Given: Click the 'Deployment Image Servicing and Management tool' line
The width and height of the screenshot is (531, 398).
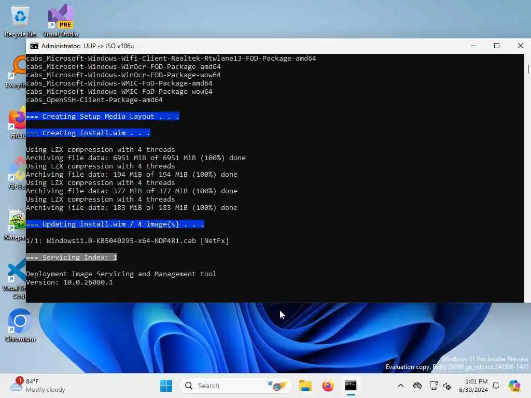Looking at the screenshot, I should [121, 274].
